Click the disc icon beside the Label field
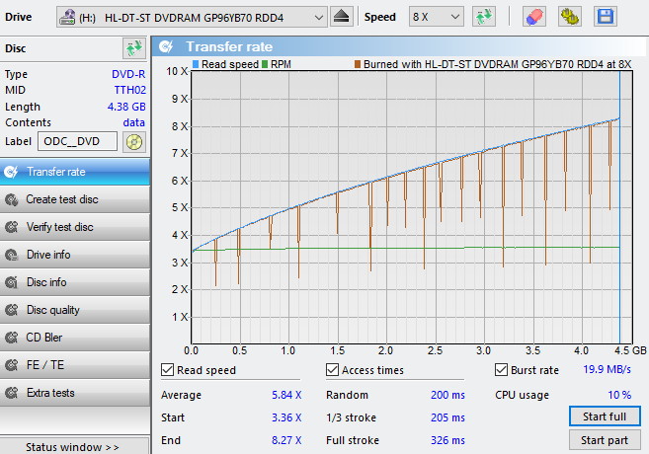649x454 pixels. (x=134, y=141)
